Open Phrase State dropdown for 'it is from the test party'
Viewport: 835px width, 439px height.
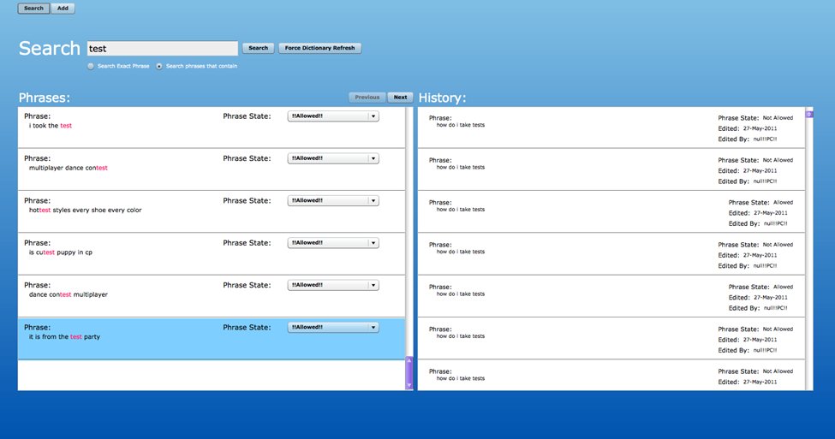tap(333, 327)
